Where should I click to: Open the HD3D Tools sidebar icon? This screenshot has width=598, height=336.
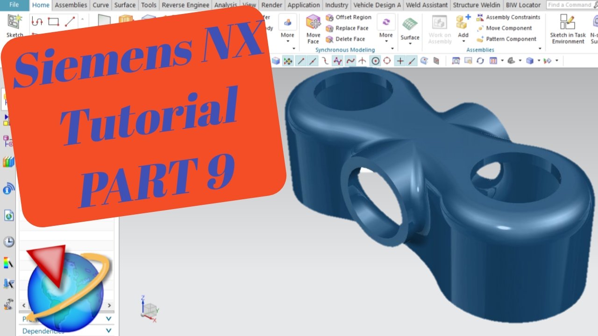coord(8,189)
